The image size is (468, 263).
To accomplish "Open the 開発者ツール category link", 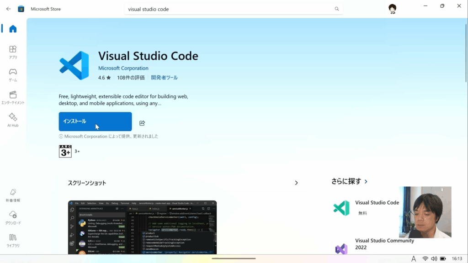I will [x=164, y=78].
